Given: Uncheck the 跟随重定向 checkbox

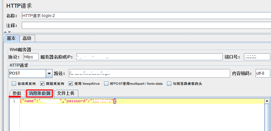Looking at the screenshot, I should click(x=42, y=84).
